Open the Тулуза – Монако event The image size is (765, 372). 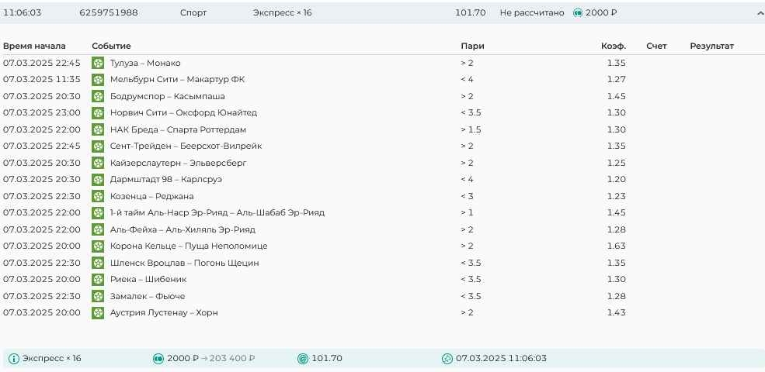tap(145, 63)
